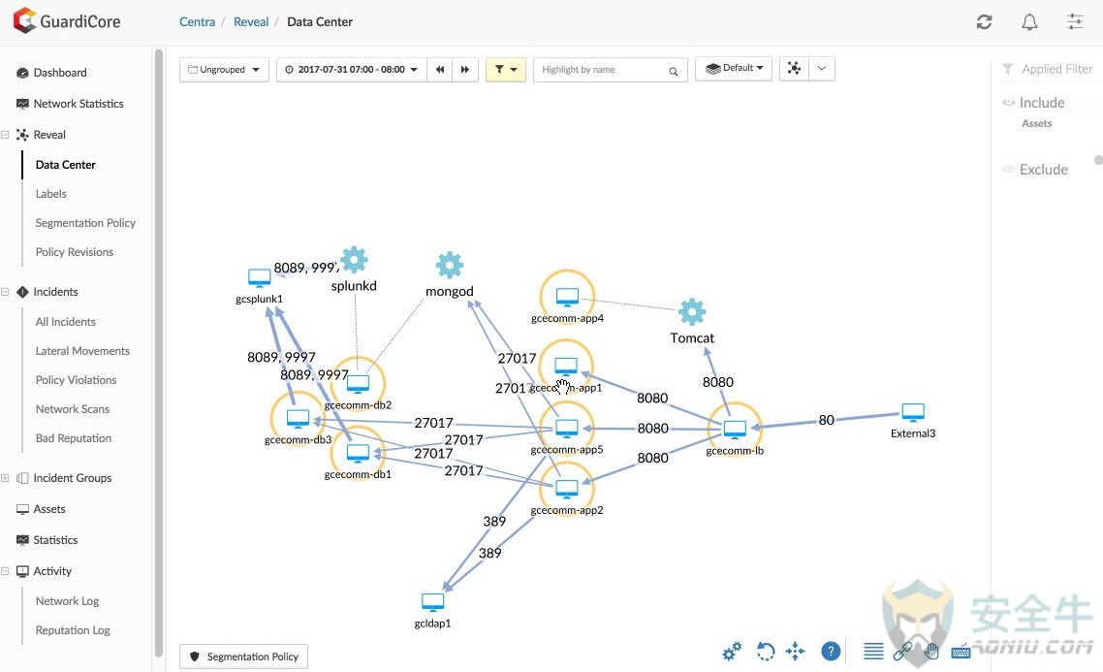Viewport: 1103px width, 672px height.
Task: Open Network Log under Activity
Action: 67,601
